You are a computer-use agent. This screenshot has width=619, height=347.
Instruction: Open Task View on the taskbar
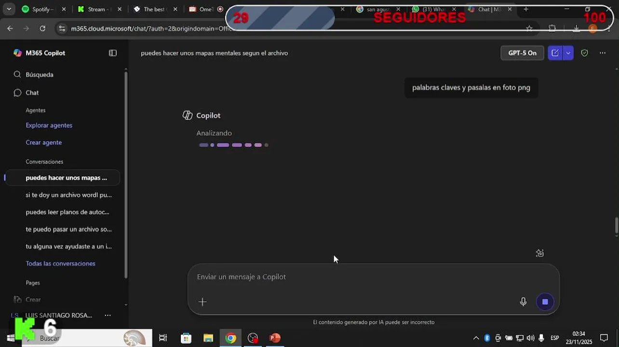pyautogui.click(x=163, y=338)
